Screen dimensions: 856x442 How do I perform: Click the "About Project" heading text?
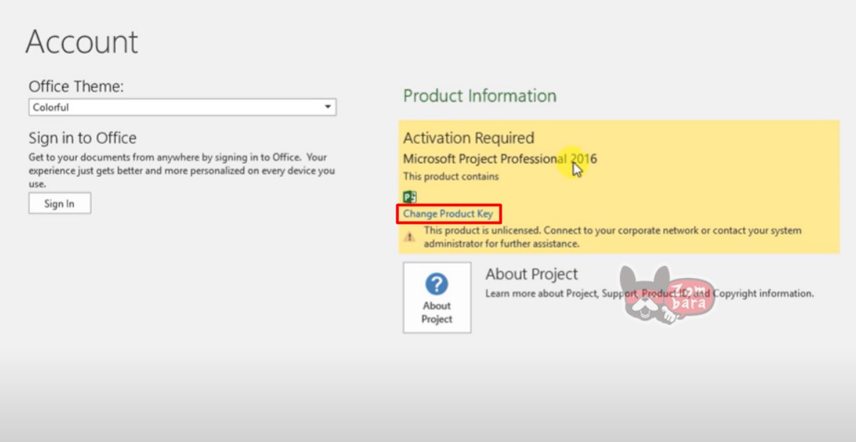pos(532,274)
